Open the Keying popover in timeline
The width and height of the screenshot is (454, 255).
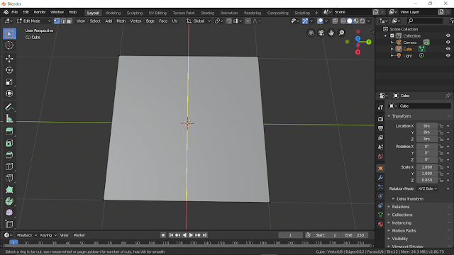coord(48,235)
